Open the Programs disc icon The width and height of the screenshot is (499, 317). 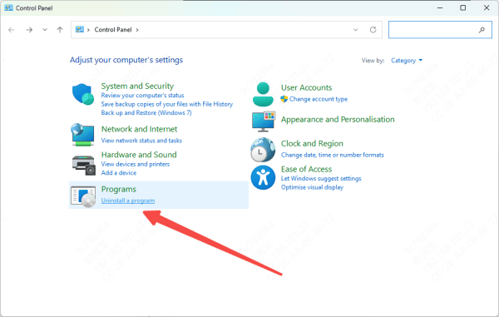[83, 196]
